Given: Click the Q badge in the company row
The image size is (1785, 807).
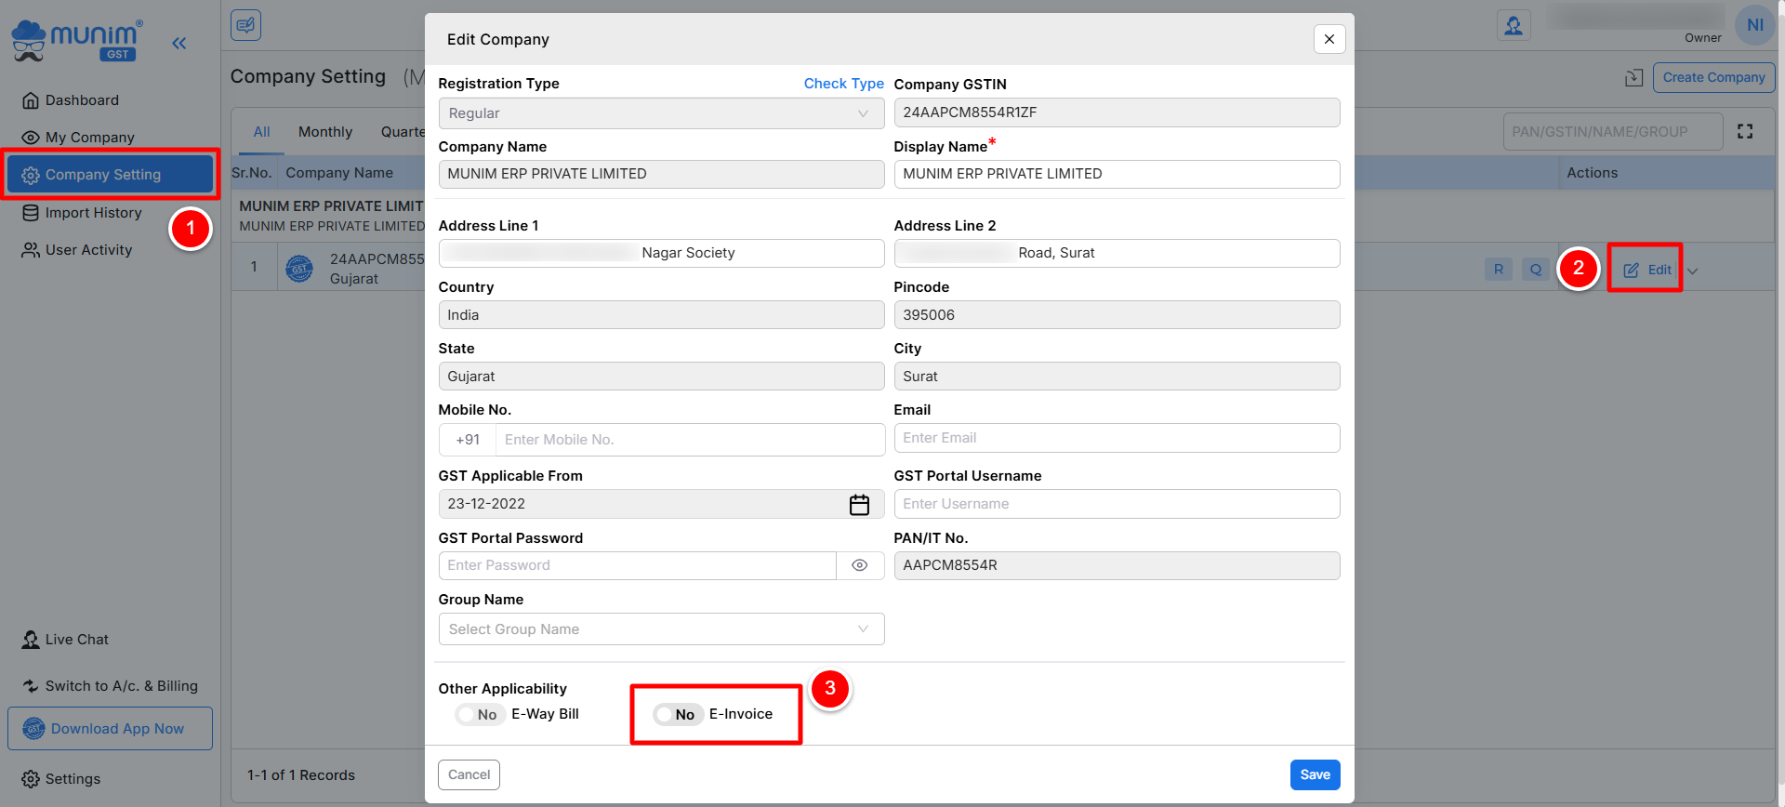Looking at the screenshot, I should tap(1536, 270).
